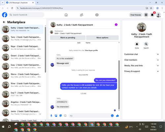Open Enyi T conversation in chat list
The height and width of the screenshot is (132, 165).
22,94
